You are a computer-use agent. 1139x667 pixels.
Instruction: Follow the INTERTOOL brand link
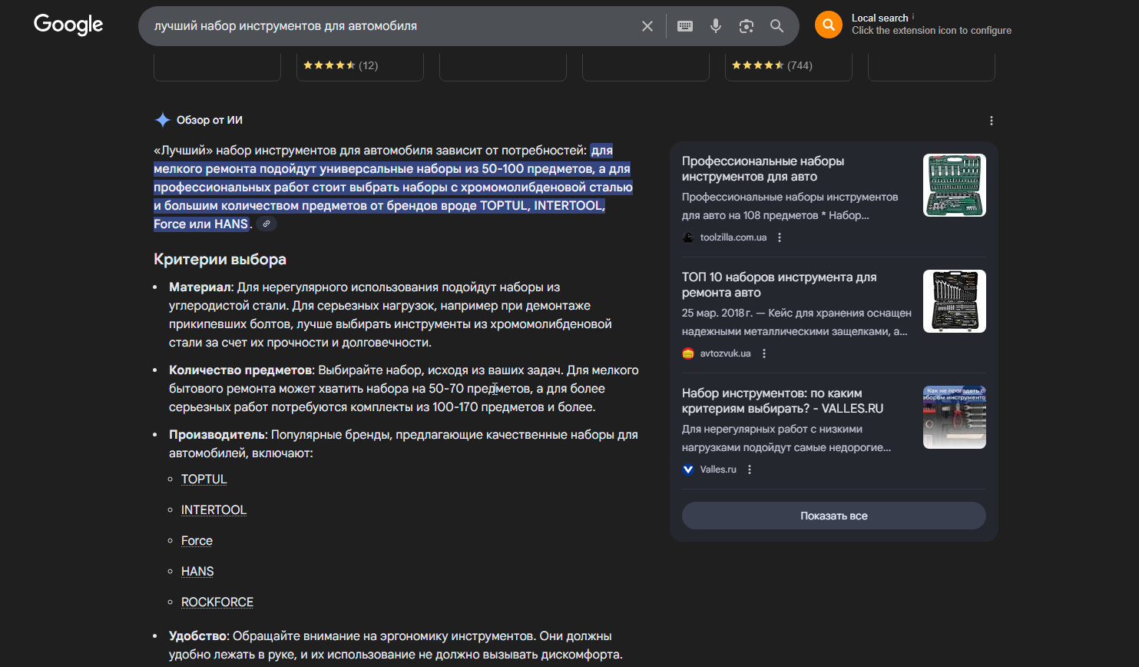click(214, 510)
